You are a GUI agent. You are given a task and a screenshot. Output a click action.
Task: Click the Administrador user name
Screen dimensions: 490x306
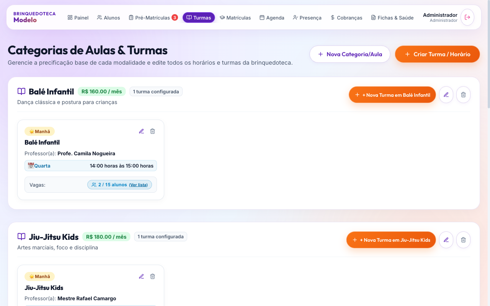[x=440, y=15]
